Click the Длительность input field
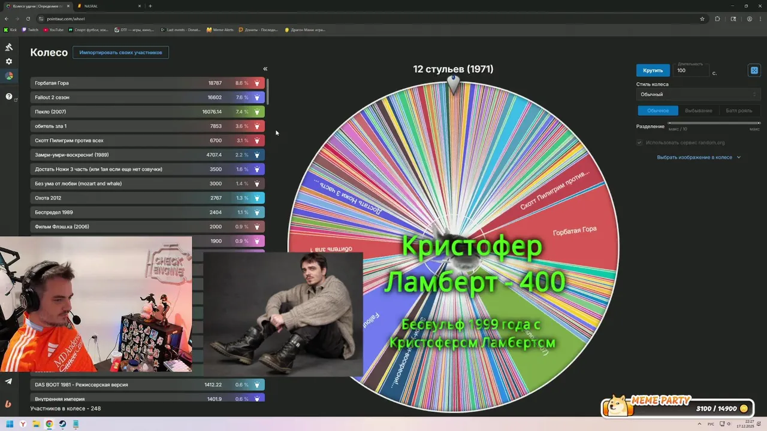767x431 pixels. coord(691,70)
